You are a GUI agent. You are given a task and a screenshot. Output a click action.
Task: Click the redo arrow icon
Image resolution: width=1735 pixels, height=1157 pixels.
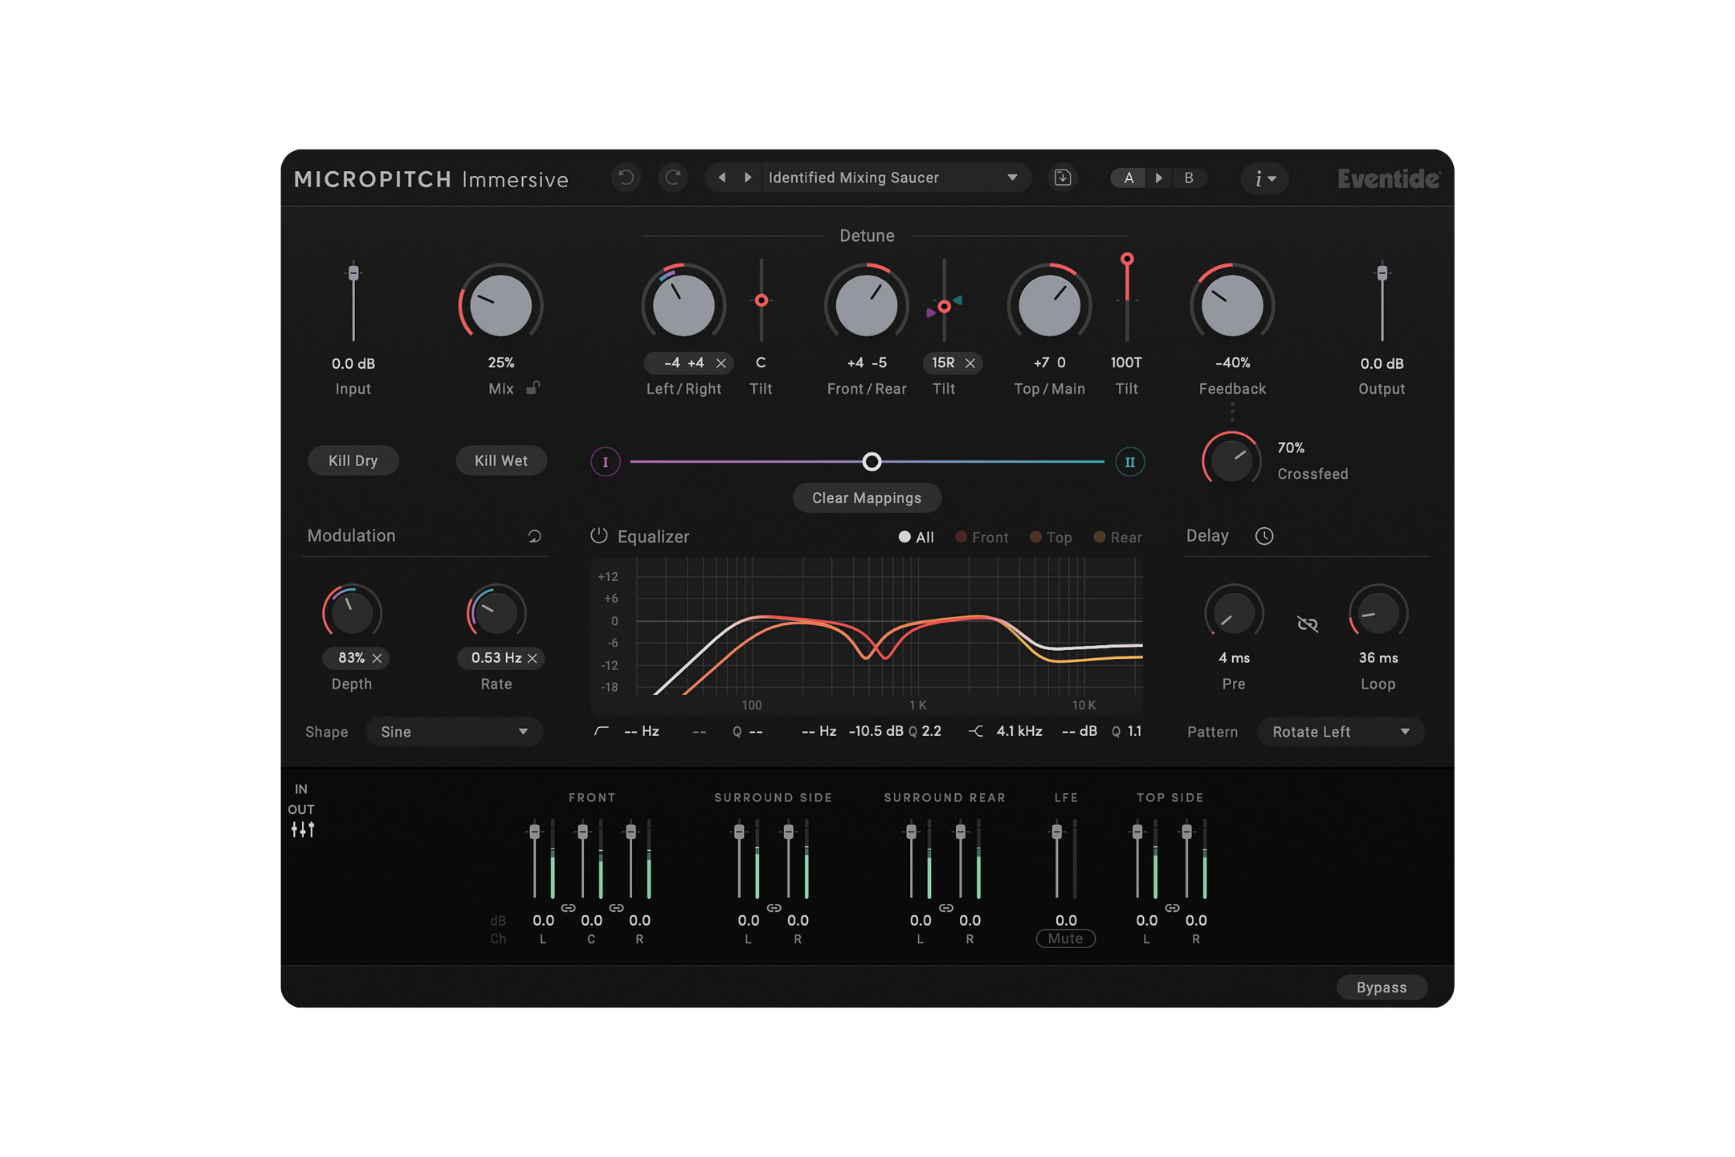(673, 178)
